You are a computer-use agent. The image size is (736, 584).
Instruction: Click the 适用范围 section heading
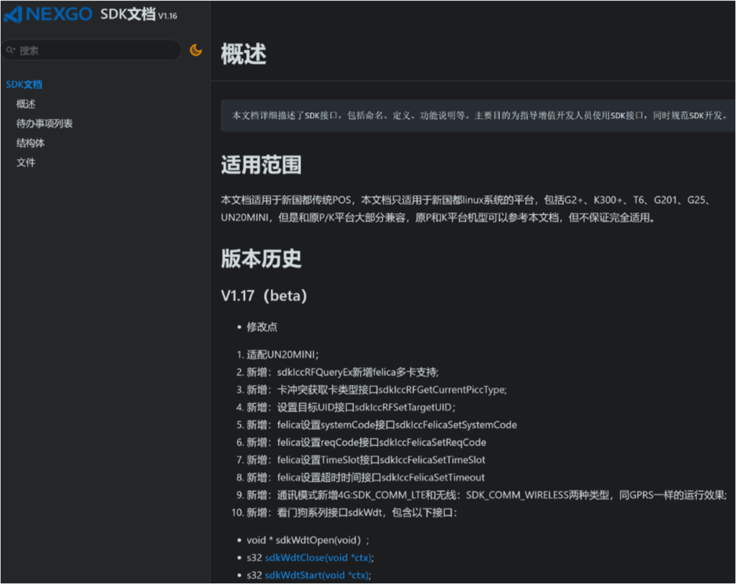261,165
